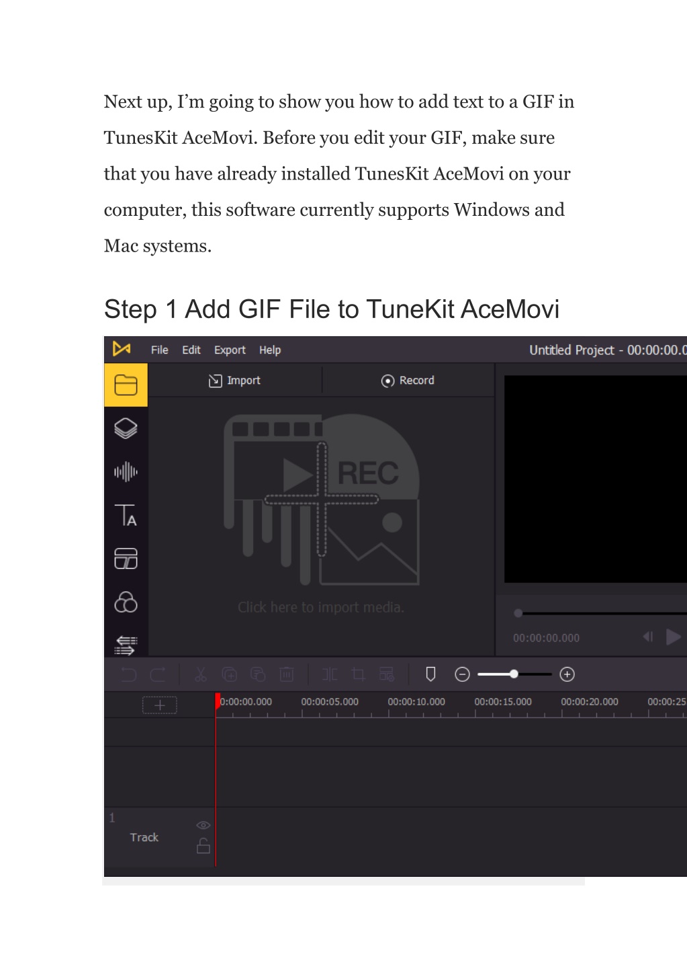Play the preview with the play button
The width and height of the screenshot is (687, 973).
pyautogui.click(x=673, y=637)
